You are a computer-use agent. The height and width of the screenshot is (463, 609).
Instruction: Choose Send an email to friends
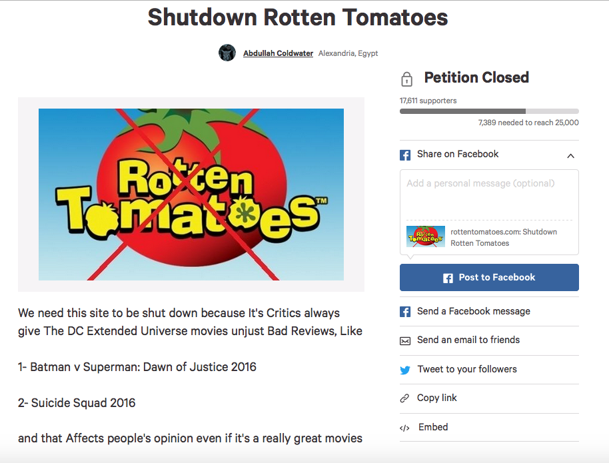coord(468,340)
